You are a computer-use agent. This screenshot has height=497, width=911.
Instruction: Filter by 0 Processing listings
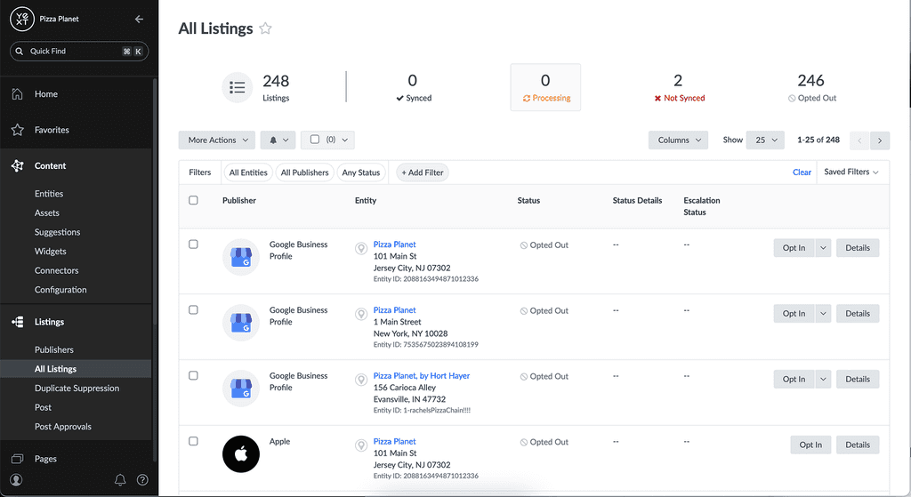(545, 88)
